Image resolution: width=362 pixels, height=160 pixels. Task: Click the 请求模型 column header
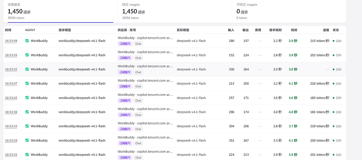[65, 30]
